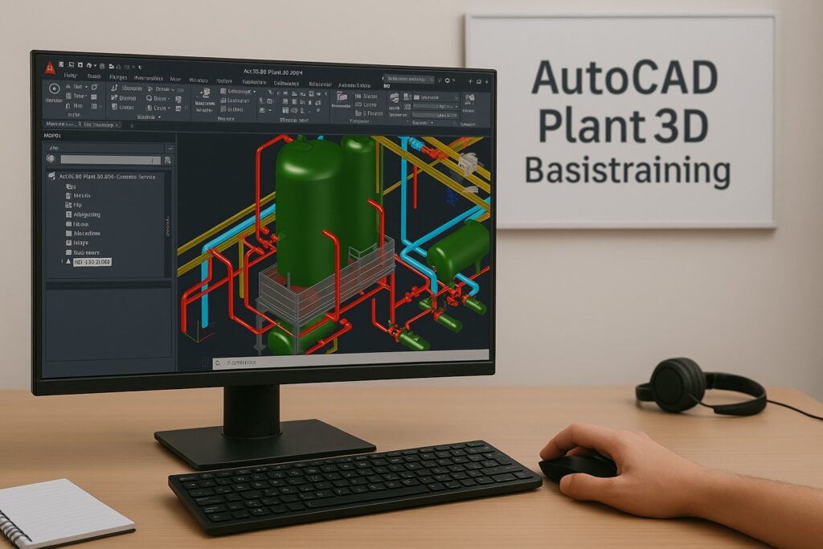Open the second ribbon tab next to Home
Viewport: 823px width, 549px height.
[x=95, y=77]
